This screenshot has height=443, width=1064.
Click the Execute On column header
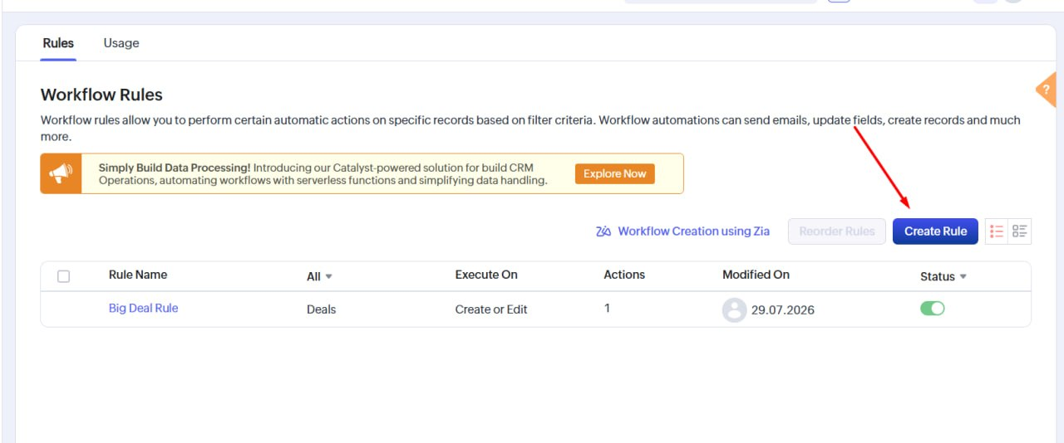(x=486, y=275)
